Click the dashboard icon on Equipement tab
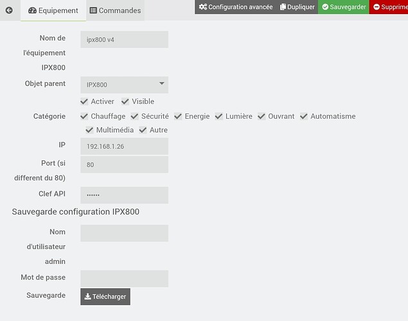This screenshot has width=408, height=321. coord(32,10)
